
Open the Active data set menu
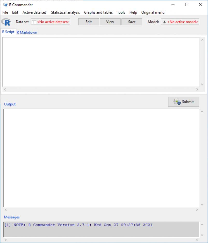pyautogui.click(x=34, y=12)
